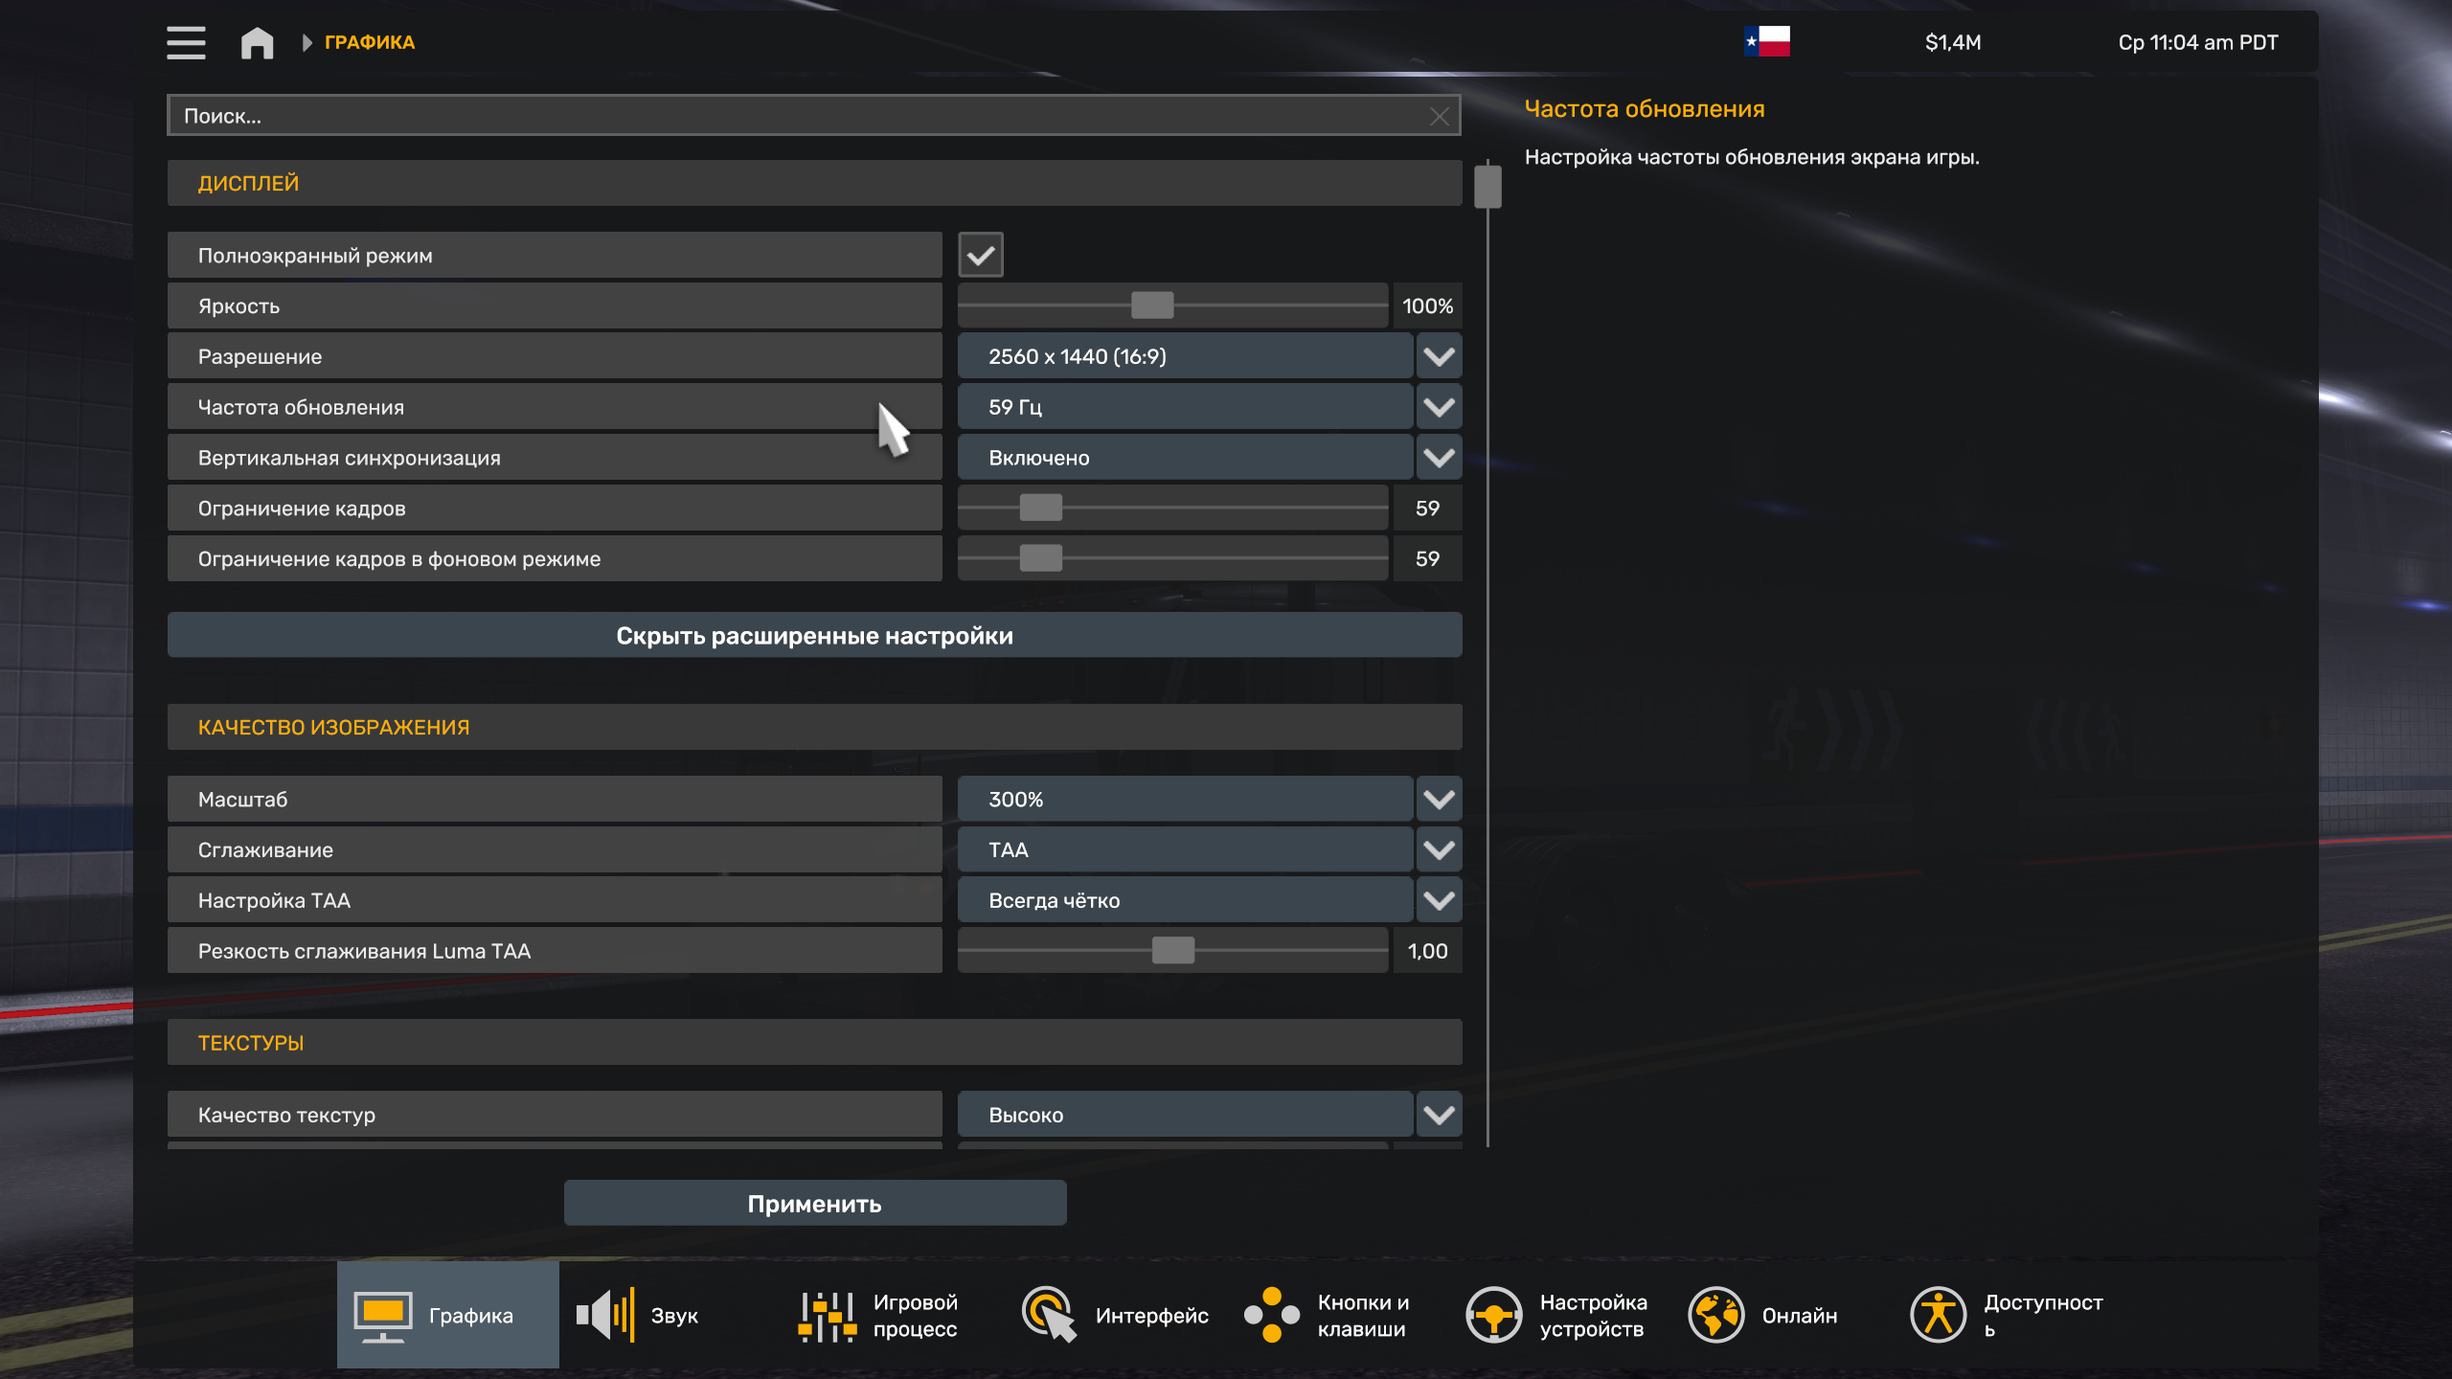2452x1379 pixels.
Task: Open Sound settings speaker icon
Action: [x=605, y=1315]
